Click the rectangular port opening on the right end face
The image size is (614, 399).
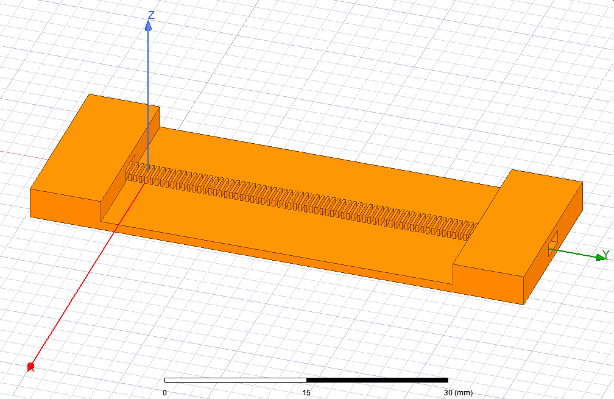tap(552, 244)
